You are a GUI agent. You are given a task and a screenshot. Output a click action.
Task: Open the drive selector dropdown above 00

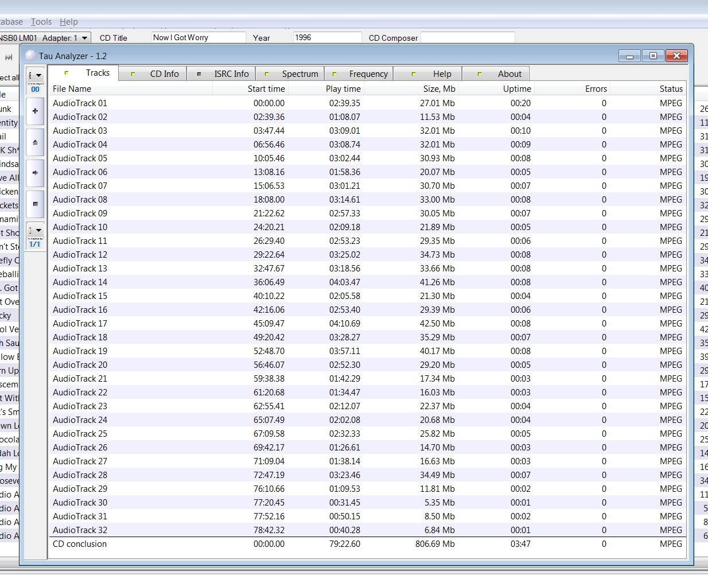tap(35, 75)
